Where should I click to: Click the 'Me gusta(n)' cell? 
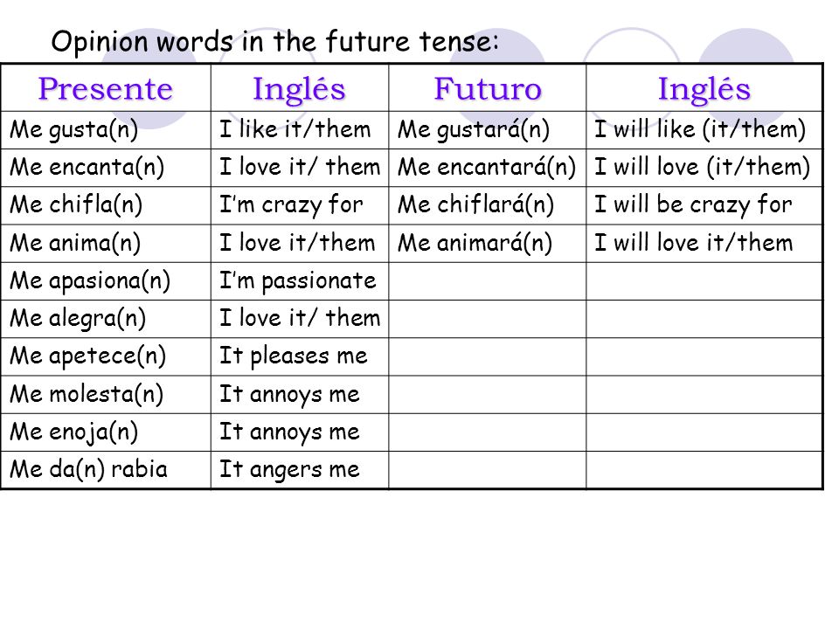click(x=106, y=130)
